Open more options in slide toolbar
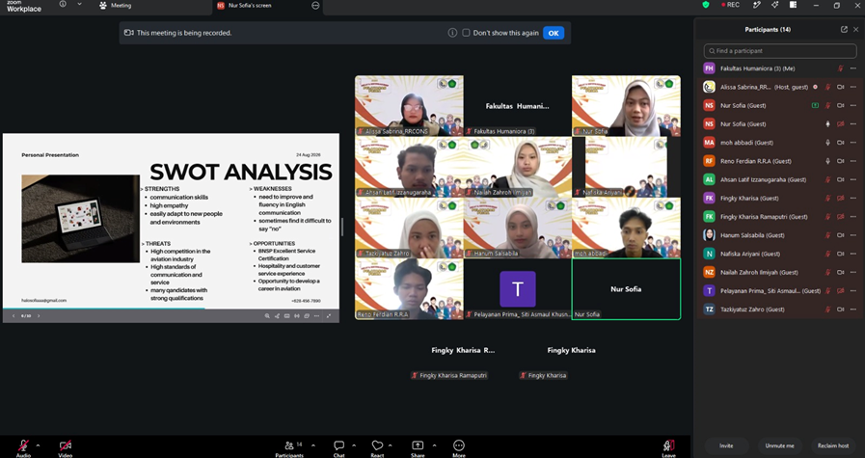 (x=316, y=316)
